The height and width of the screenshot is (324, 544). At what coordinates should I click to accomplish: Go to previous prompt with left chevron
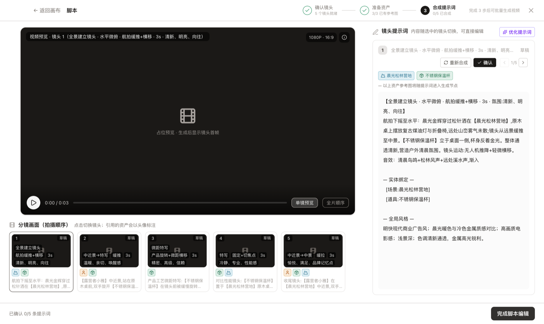click(505, 63)
